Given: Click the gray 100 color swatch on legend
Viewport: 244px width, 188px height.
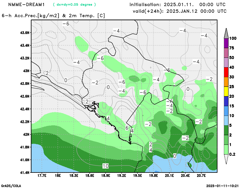Looking at the screenshot, I should [x=226, y=33].
